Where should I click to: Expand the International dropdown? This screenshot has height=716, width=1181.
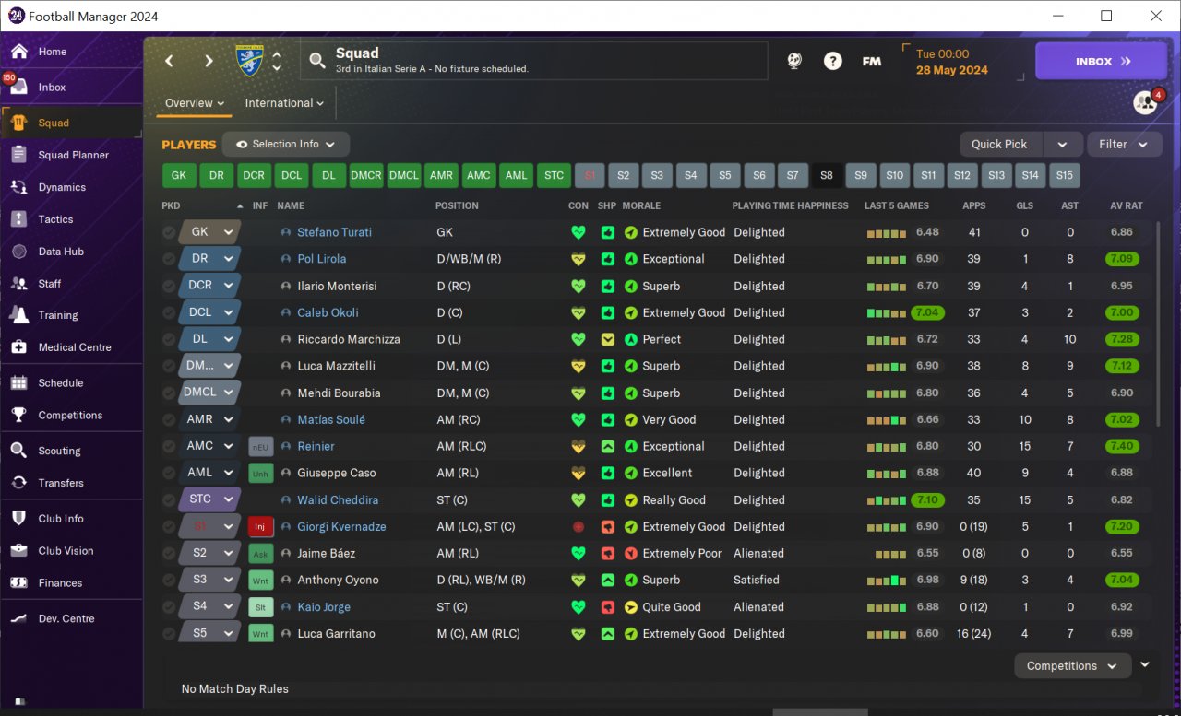point(284,103)
